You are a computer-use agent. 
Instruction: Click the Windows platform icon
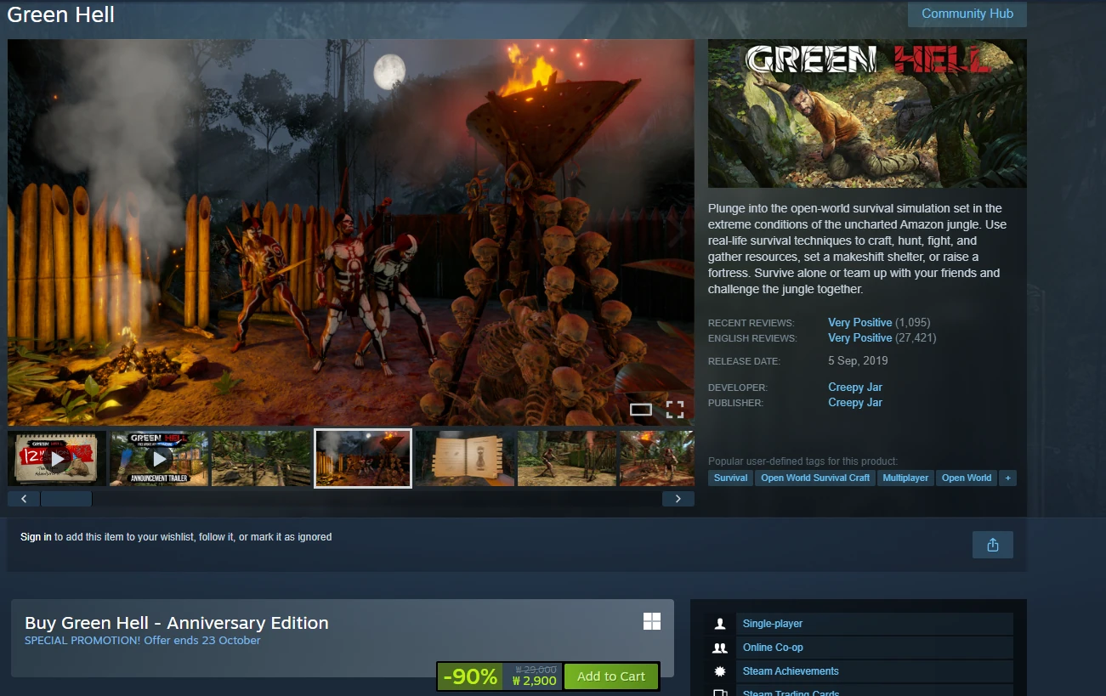(652, 621)
